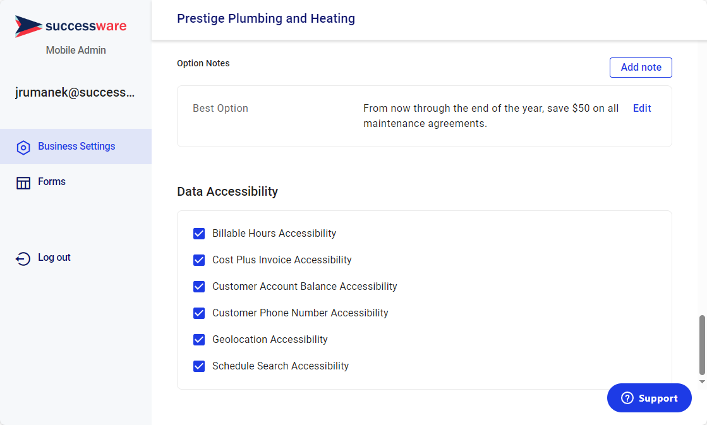
Task: Open the Business Settings menu item
Action: [76, 147]
